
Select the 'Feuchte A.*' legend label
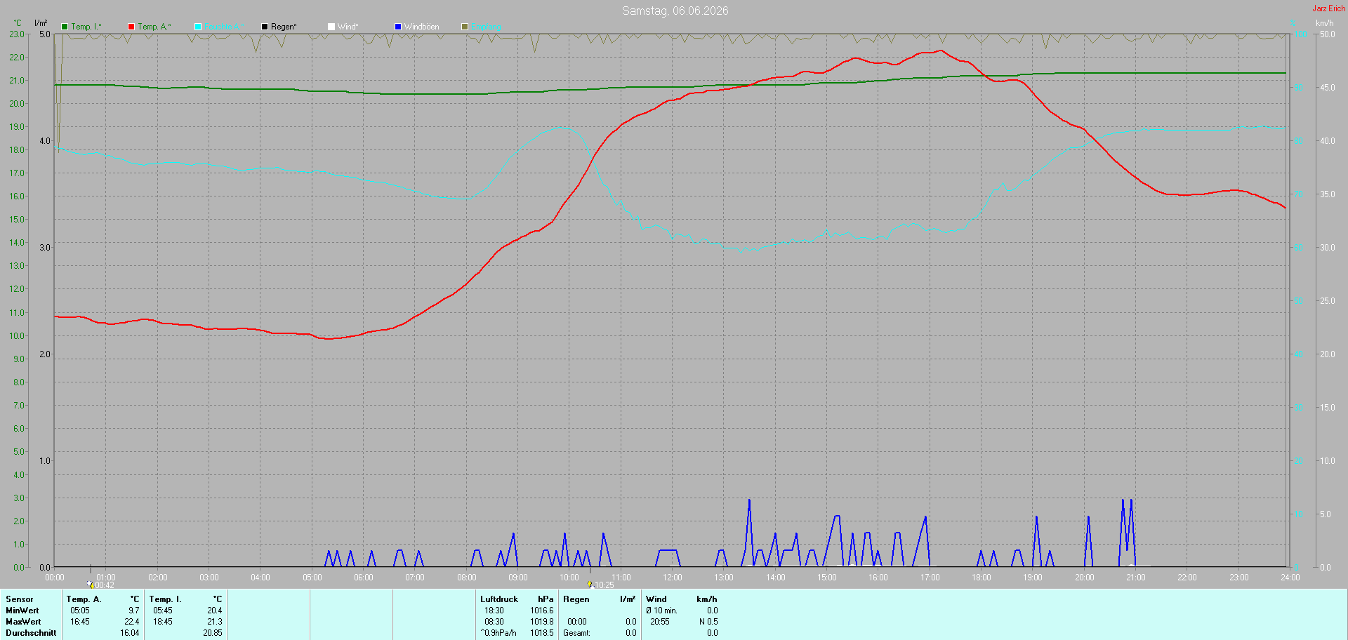tap(225, 27)
